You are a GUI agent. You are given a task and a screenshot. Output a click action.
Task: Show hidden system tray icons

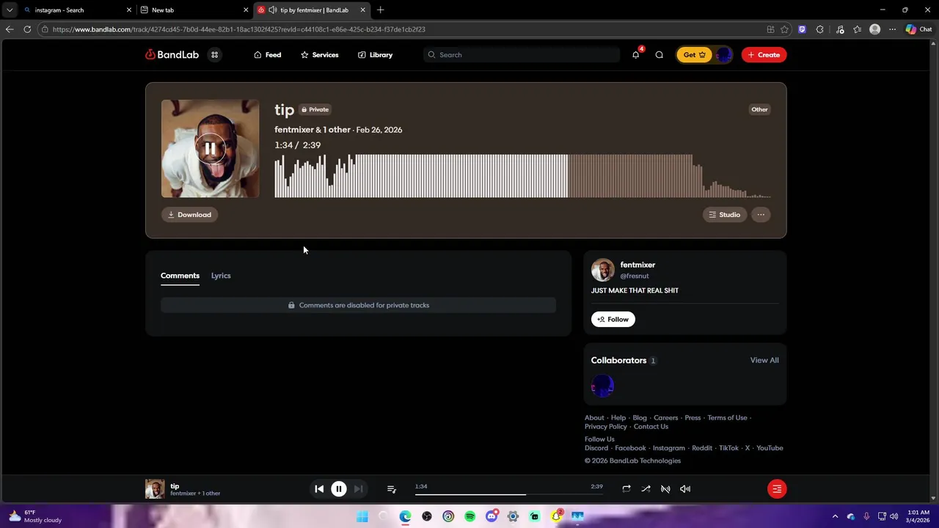835,517
